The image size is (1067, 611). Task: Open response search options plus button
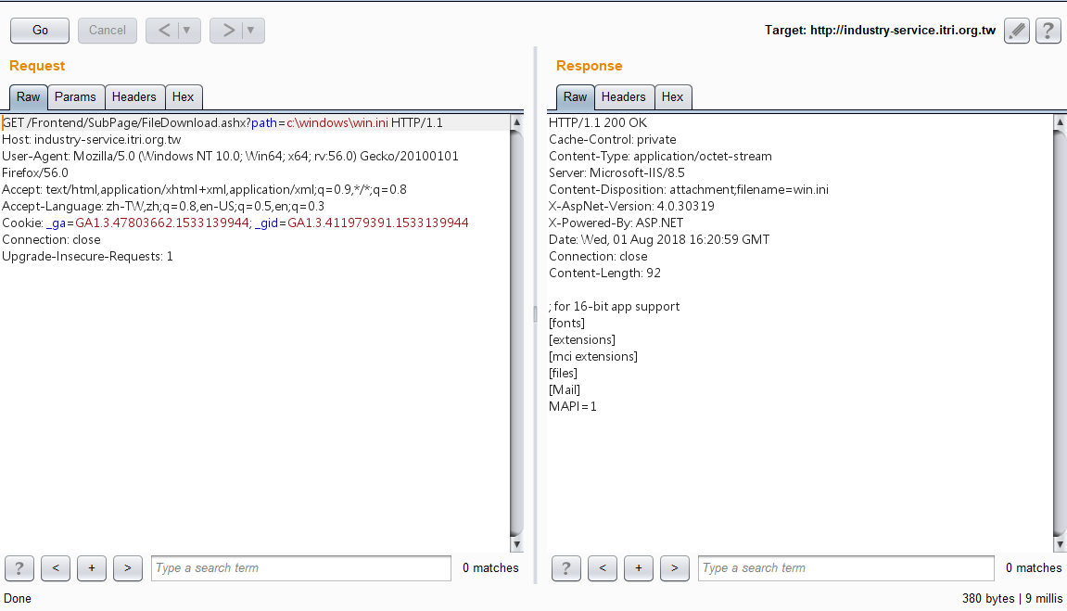pos(639,568)
